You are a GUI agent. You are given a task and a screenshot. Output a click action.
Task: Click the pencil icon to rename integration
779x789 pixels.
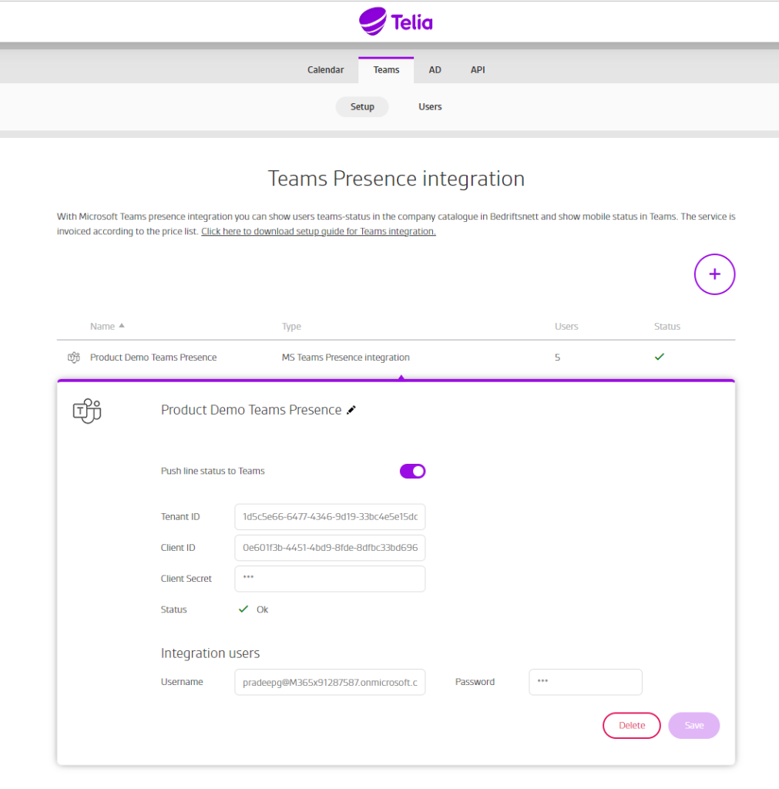[351, 409]
